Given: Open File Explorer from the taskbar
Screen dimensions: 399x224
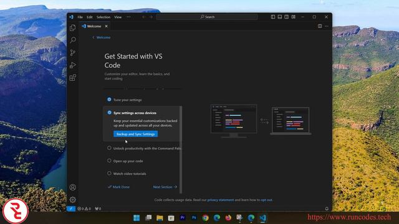Looking at the screenshot, I should click(160, 218).
